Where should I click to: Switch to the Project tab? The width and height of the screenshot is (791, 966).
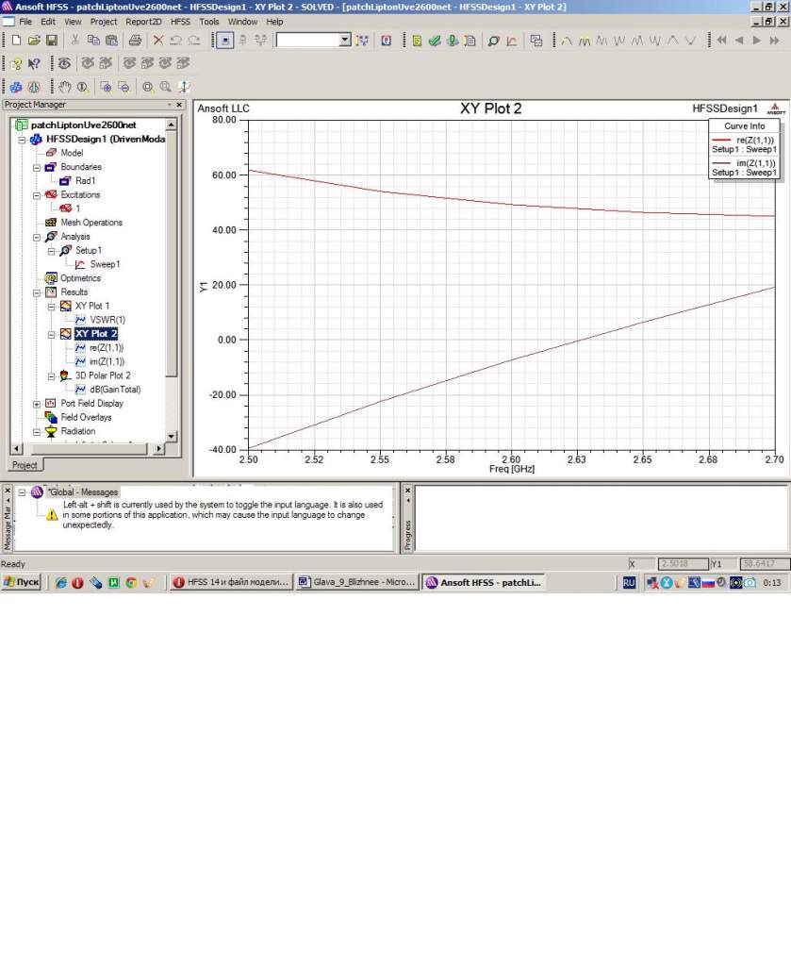(x=25, y=465)
